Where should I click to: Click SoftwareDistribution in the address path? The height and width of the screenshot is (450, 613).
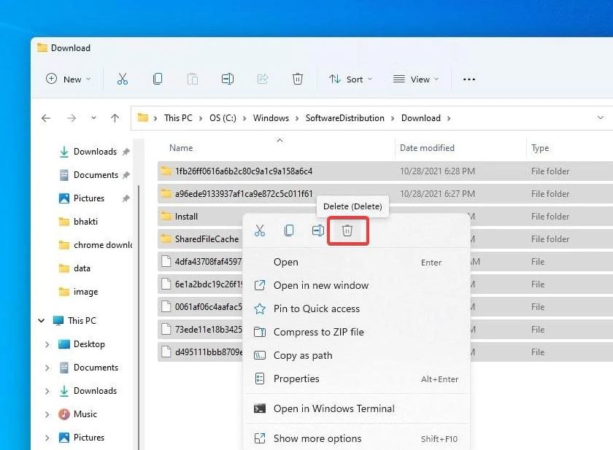[344, 118]
